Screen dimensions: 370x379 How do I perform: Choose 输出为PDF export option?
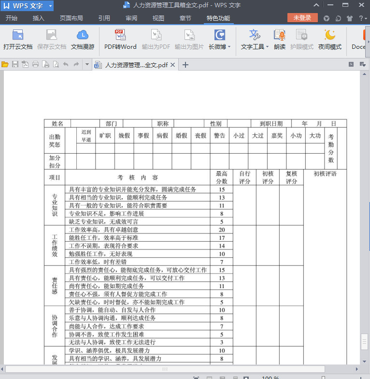tap(156, 40)
